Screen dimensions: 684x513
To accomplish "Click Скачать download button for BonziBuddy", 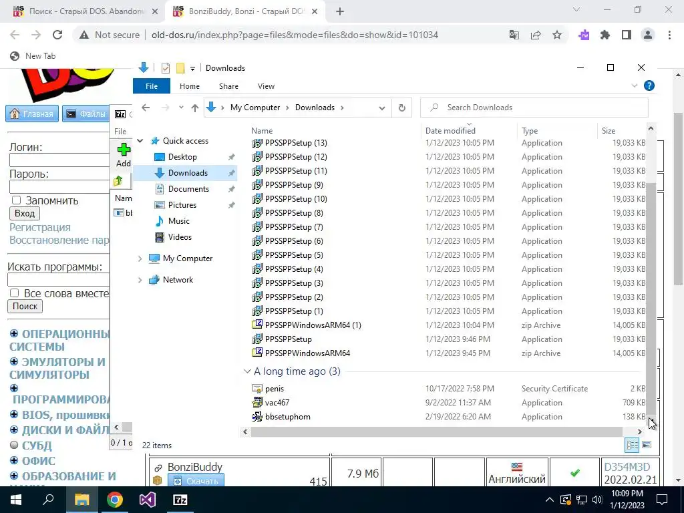I will tap(196, 481).
